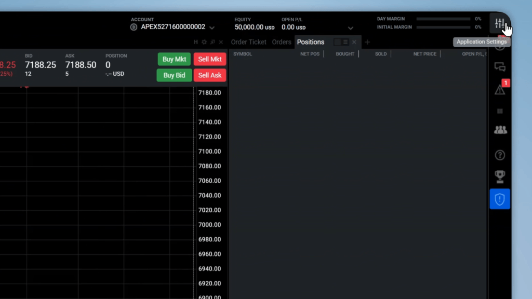
Task: Add a new tab with plus button
Action: click(x=367, y=42)
